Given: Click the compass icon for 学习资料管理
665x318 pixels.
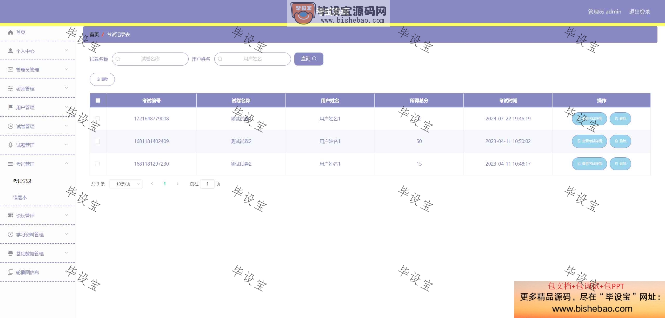Looking at the screenshot, I should click(10, 235).
